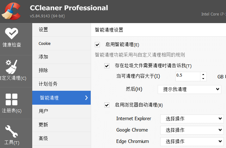Screen dimensions: 226x148
Task: Click the CCleaner Professional title text
Action: tap(69, 8)
